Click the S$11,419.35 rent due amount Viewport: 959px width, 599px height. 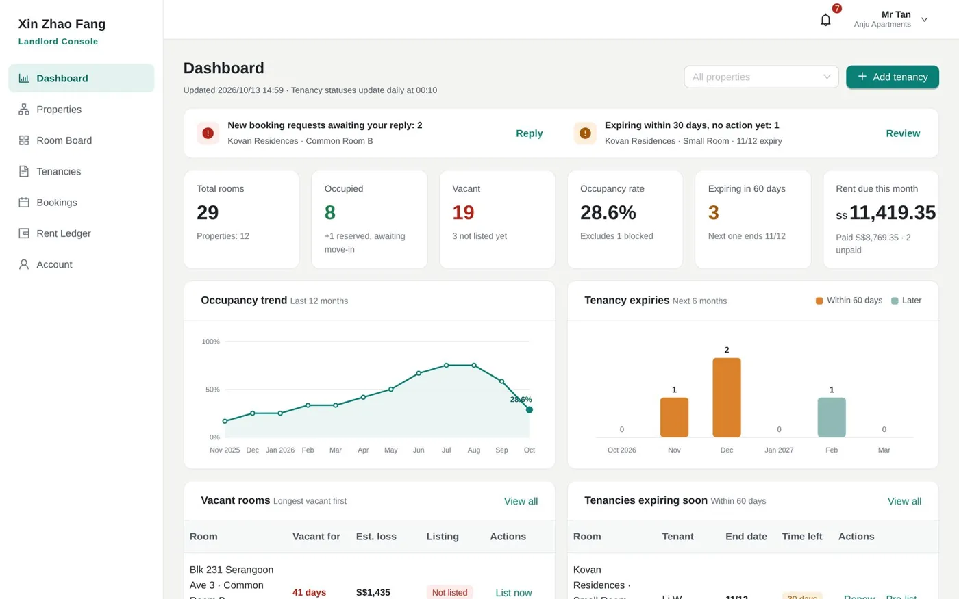pyautogui.click(x=886, y=213)
